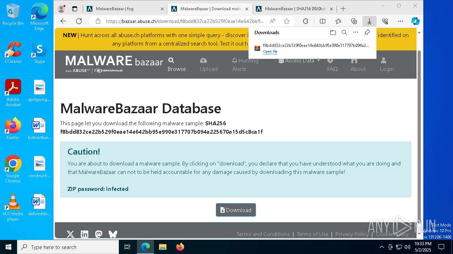453x254 pixels.
Task: Click the Download button
Action: [236, 210]
